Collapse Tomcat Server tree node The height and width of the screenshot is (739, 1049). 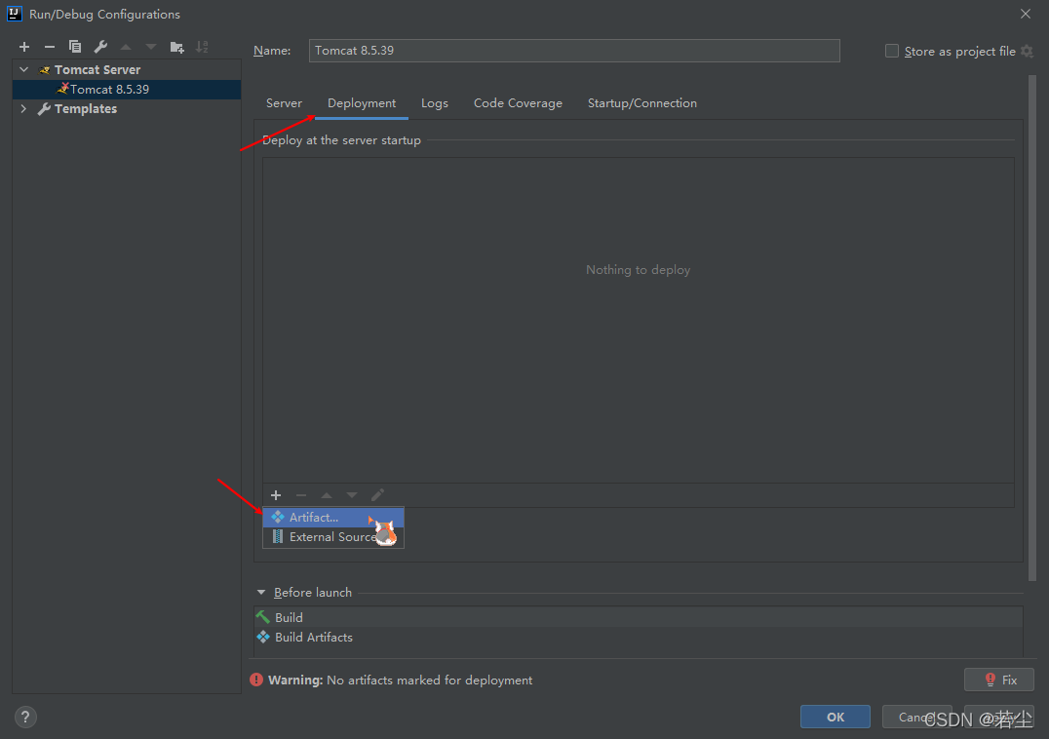click(x=24, y=69)
